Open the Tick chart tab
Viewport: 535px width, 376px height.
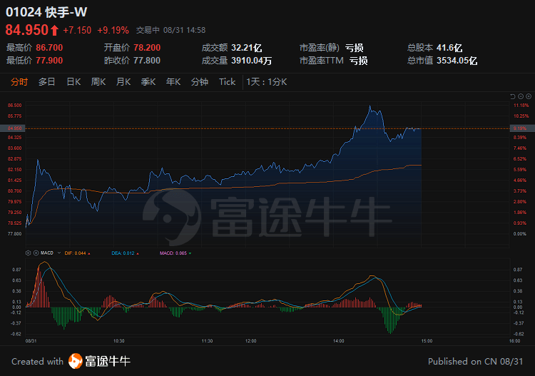click(x=228, y=82)
